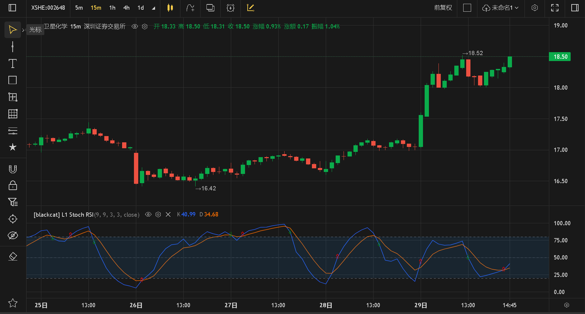Open Stoch RSI indicator settings
The width and height of the screenshot is (585, 314).
click(158, 214)
